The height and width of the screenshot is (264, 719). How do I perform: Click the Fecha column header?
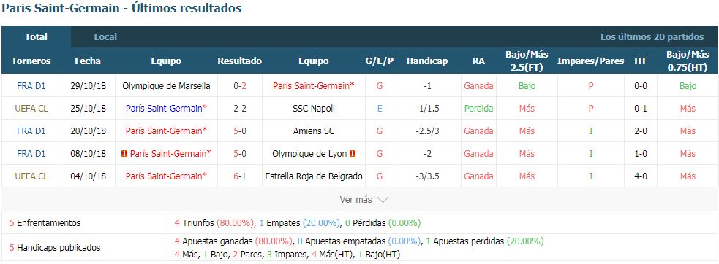point(88,61)
